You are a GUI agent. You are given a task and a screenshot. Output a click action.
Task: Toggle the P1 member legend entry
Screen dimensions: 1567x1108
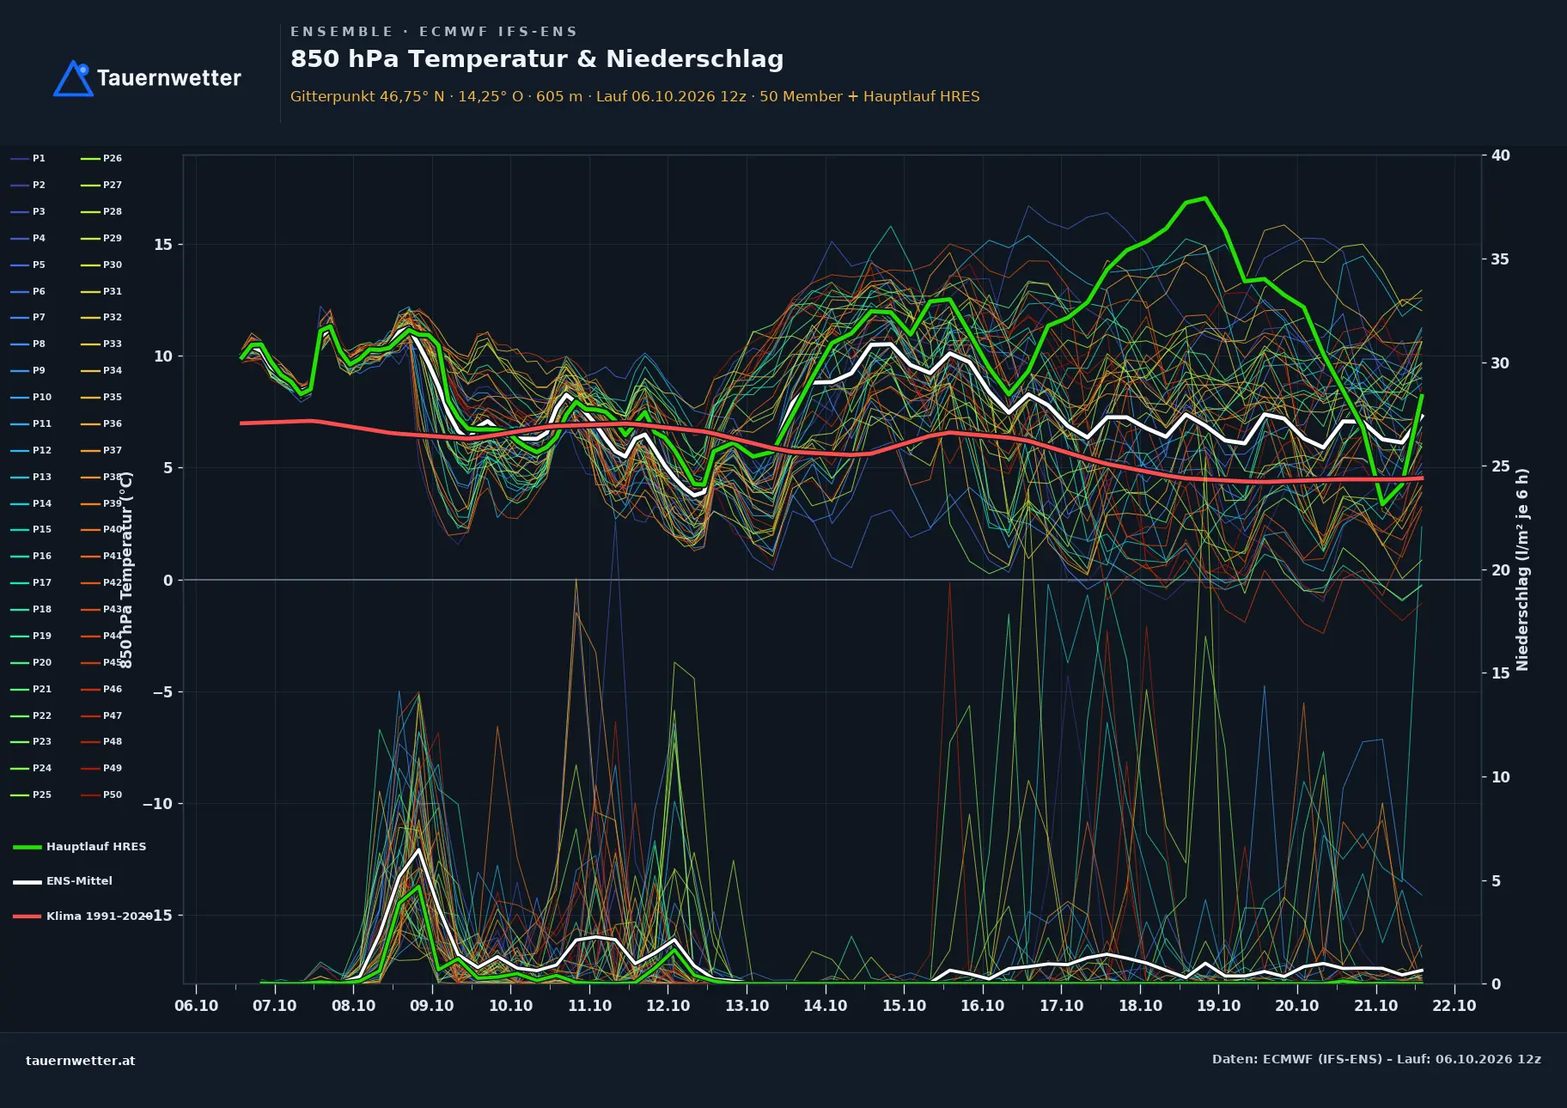[x=28, y=159]
